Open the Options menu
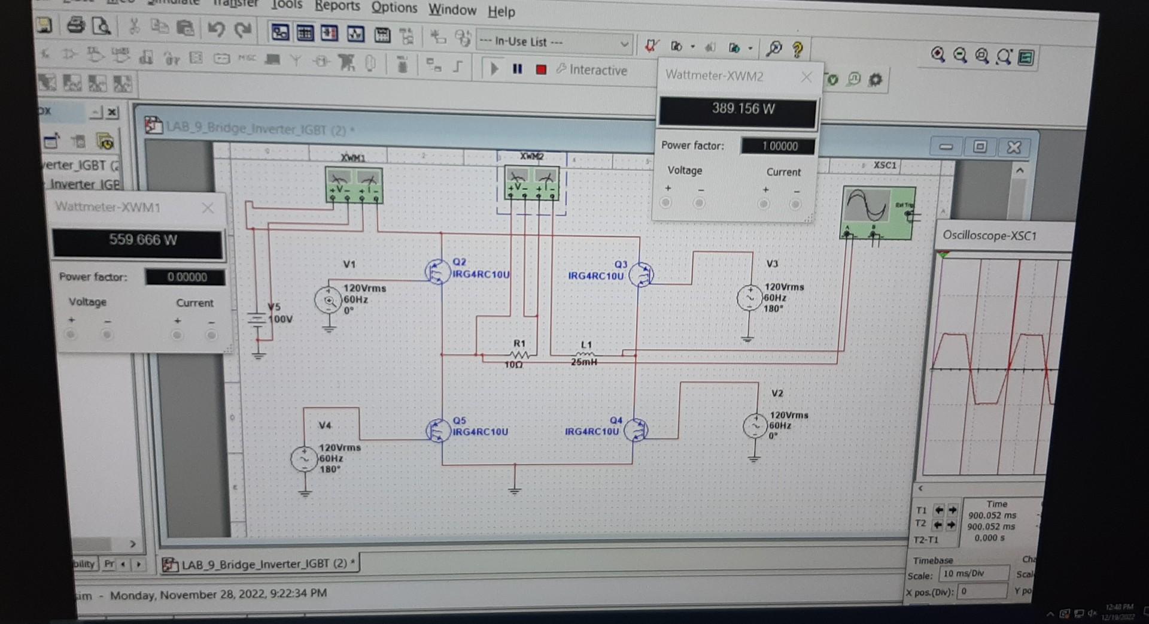The image size is (1149, 624). click(394, 8)
